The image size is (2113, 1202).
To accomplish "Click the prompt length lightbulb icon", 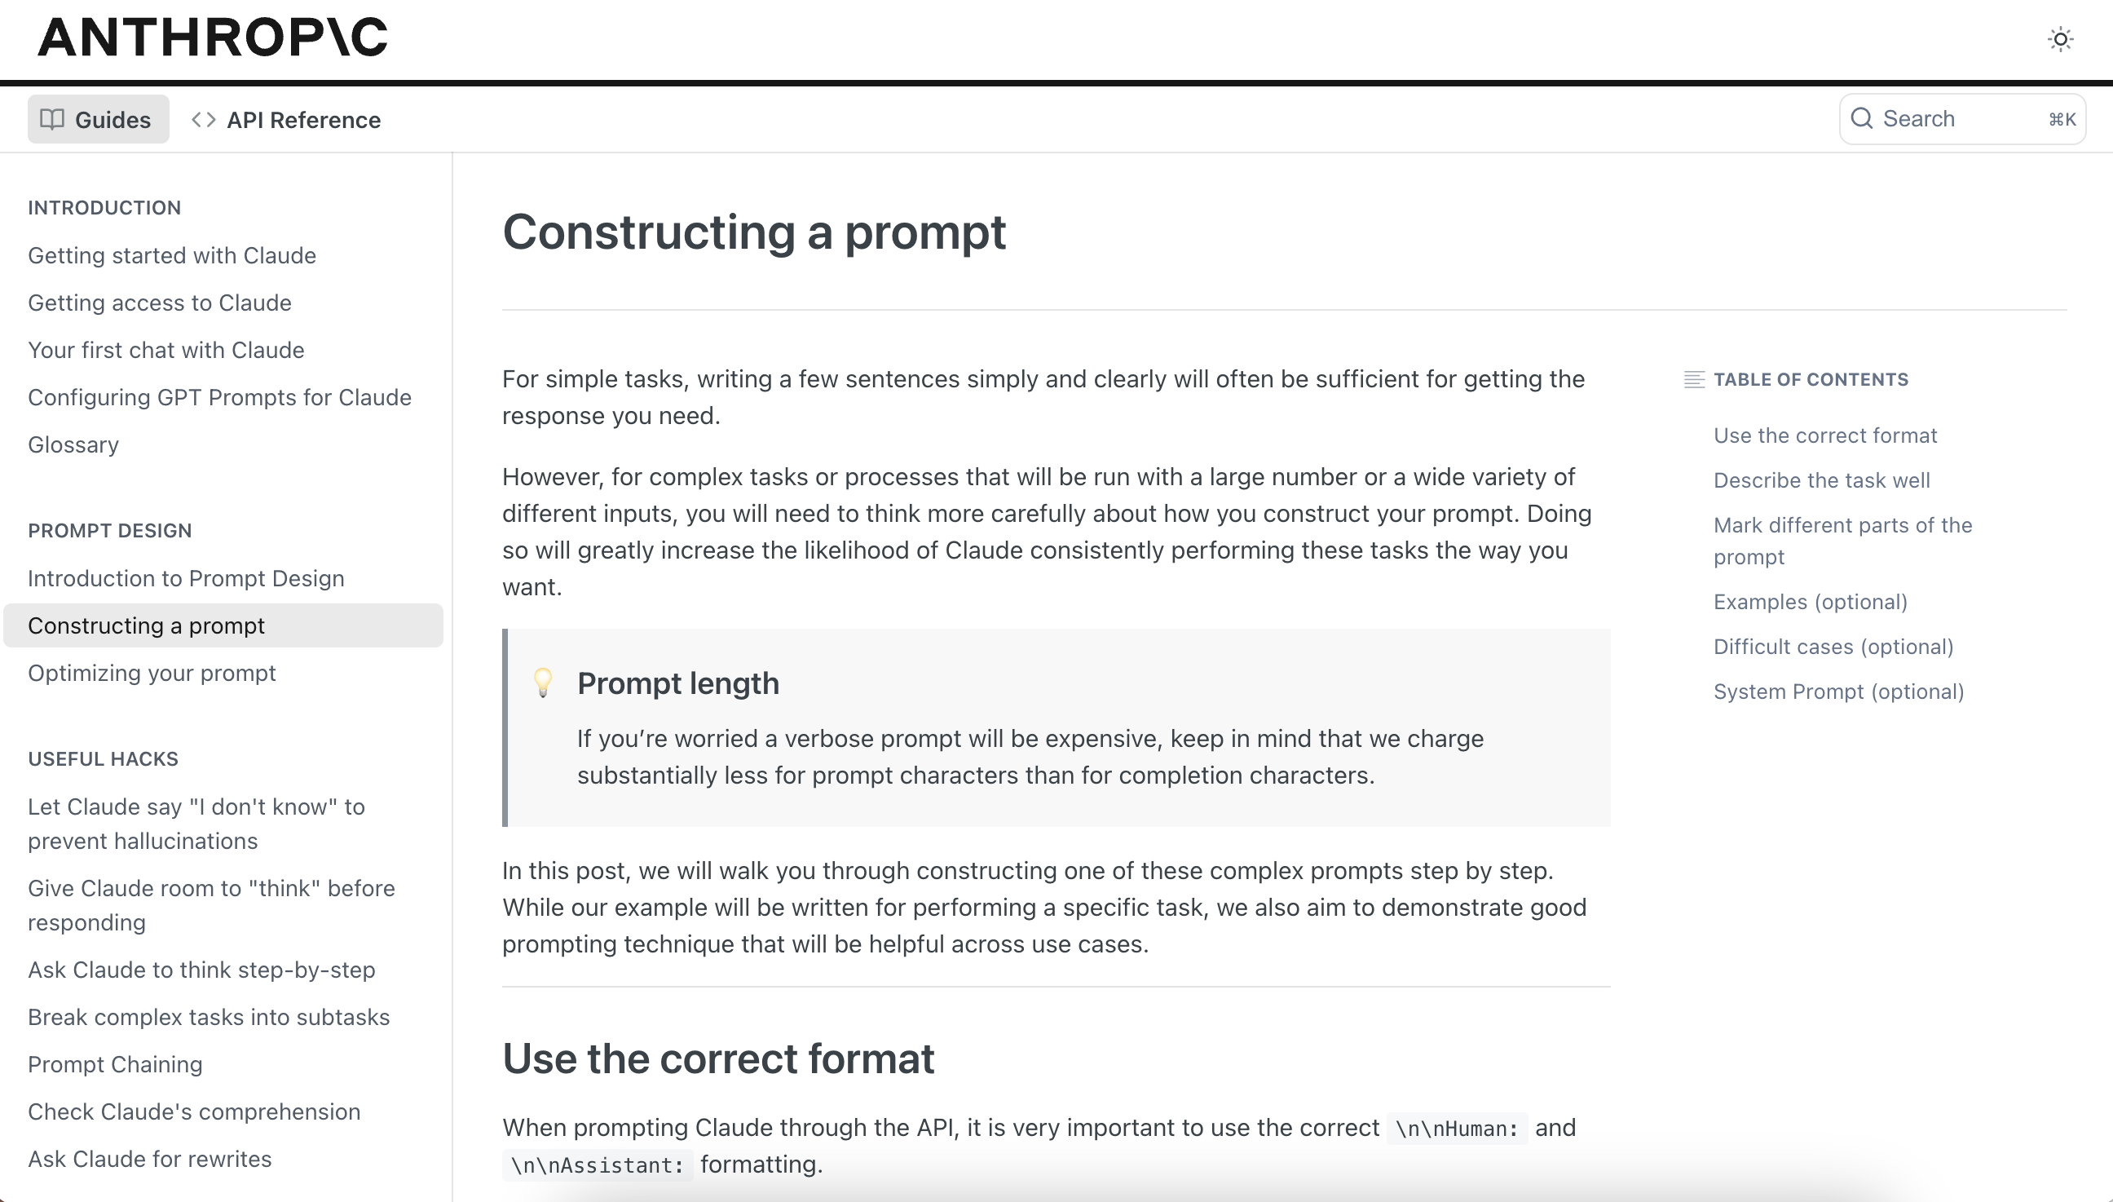I will click(x=545, y=683).
